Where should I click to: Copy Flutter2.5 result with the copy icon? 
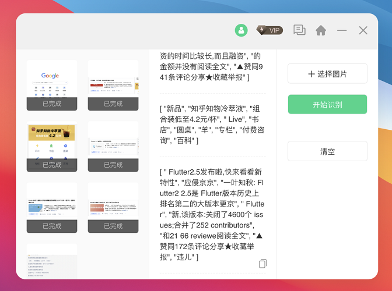click(x=262, y=264)
